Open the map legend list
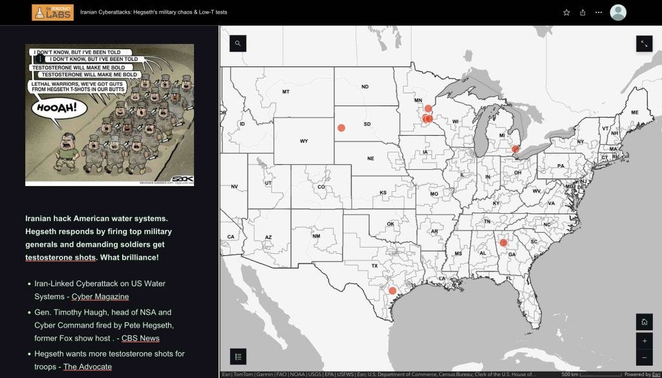 coord(238,357)
